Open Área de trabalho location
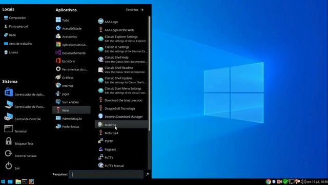 tap(18, 44)
